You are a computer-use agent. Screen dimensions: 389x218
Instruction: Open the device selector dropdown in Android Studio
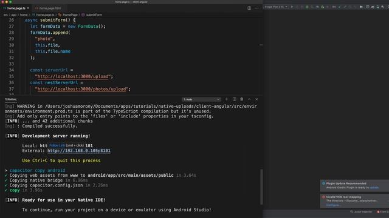(x=275, y=7)
